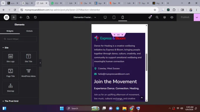This screenshot has height=112, width=200.
Task: Open the Chrome three-dot menu
Action: click(196, 10)
